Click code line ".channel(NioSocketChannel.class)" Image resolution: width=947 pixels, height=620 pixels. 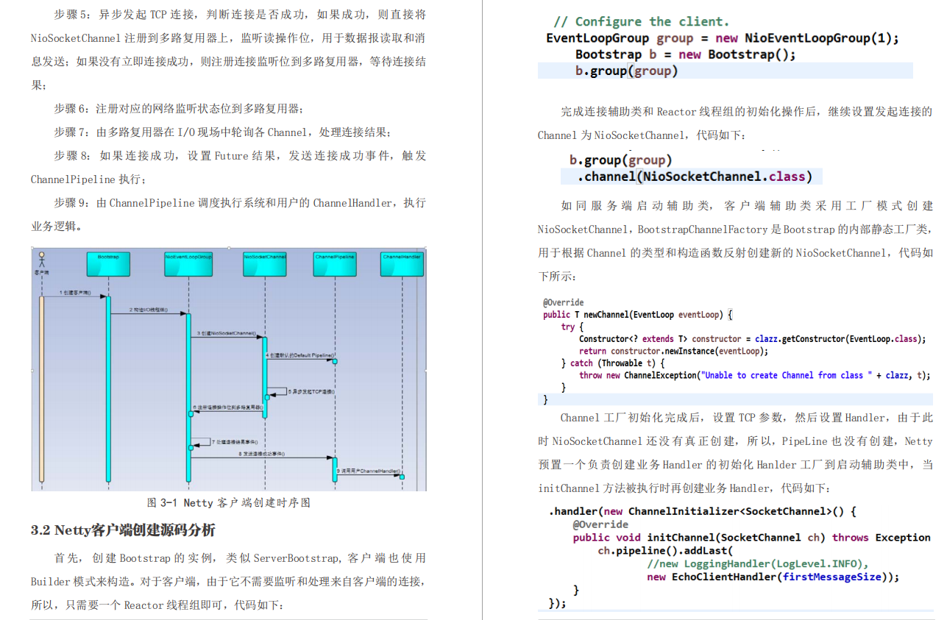pos(695,177)
